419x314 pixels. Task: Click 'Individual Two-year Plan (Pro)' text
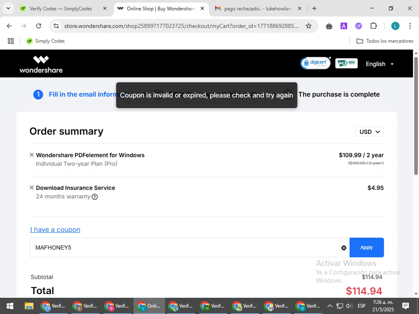(77, 164)
